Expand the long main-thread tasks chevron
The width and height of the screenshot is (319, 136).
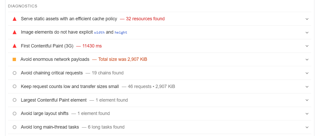point(307,127)
